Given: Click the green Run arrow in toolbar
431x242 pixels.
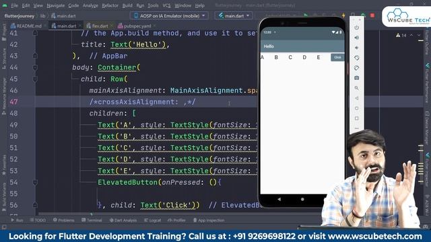Looking at the screenshot, I should point(306,15).
